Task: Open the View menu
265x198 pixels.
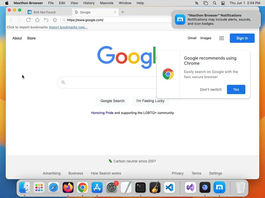Action: point(74,3)
